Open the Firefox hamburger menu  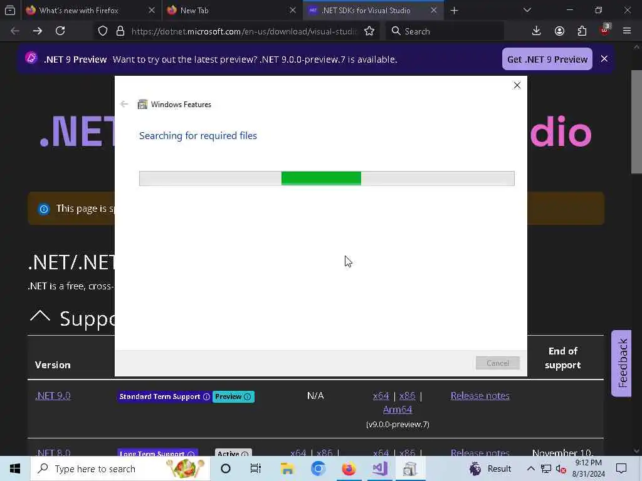coord(627,31)
